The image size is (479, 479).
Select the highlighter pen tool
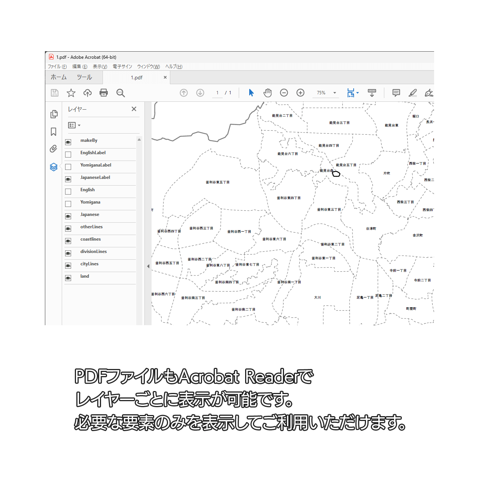coord(413,93)
